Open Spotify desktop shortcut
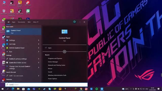The width and height of the screenshot is (162, 91). tap(28, 12)
